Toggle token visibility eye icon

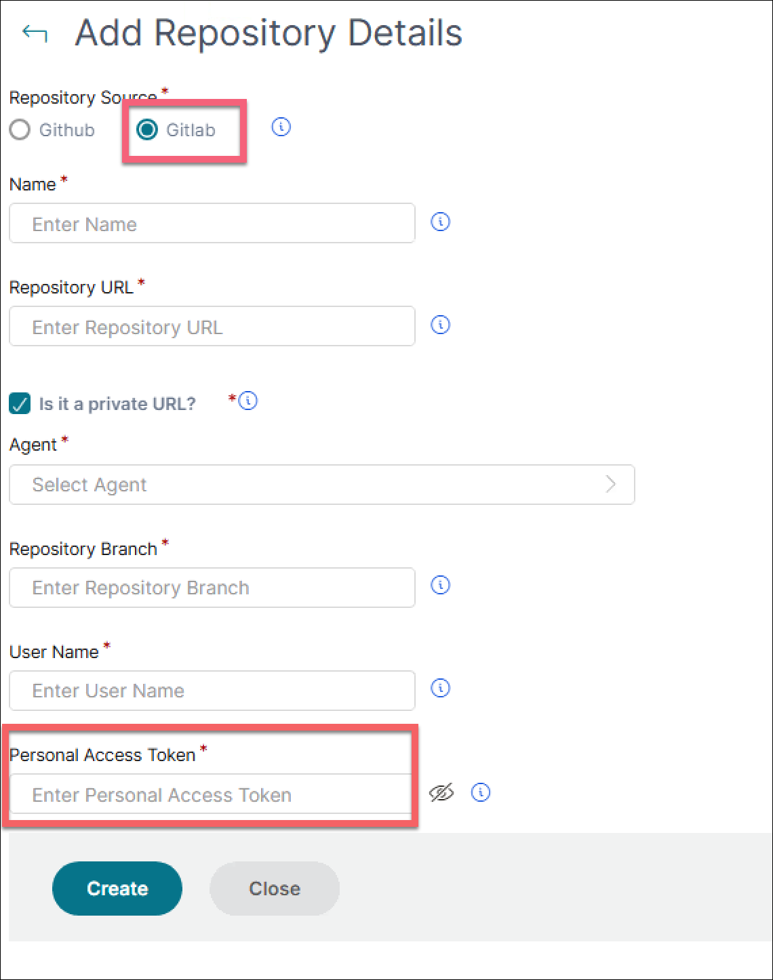[441, 792]
